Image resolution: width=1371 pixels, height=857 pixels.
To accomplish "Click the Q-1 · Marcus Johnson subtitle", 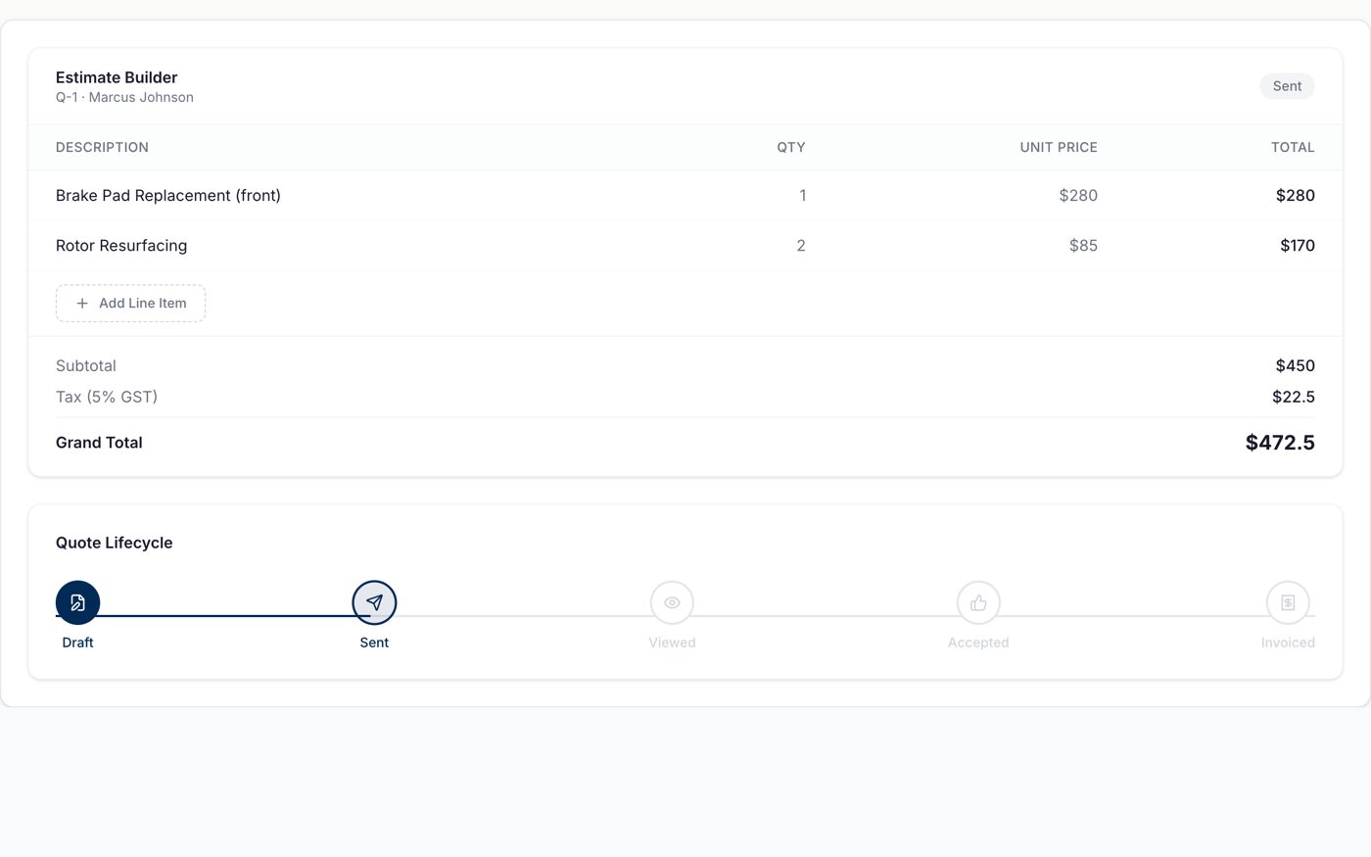I will (124, 98).
